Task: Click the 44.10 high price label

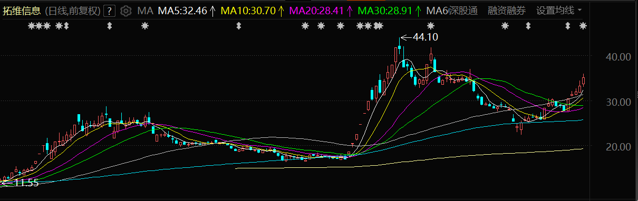Action: (425, 37)
